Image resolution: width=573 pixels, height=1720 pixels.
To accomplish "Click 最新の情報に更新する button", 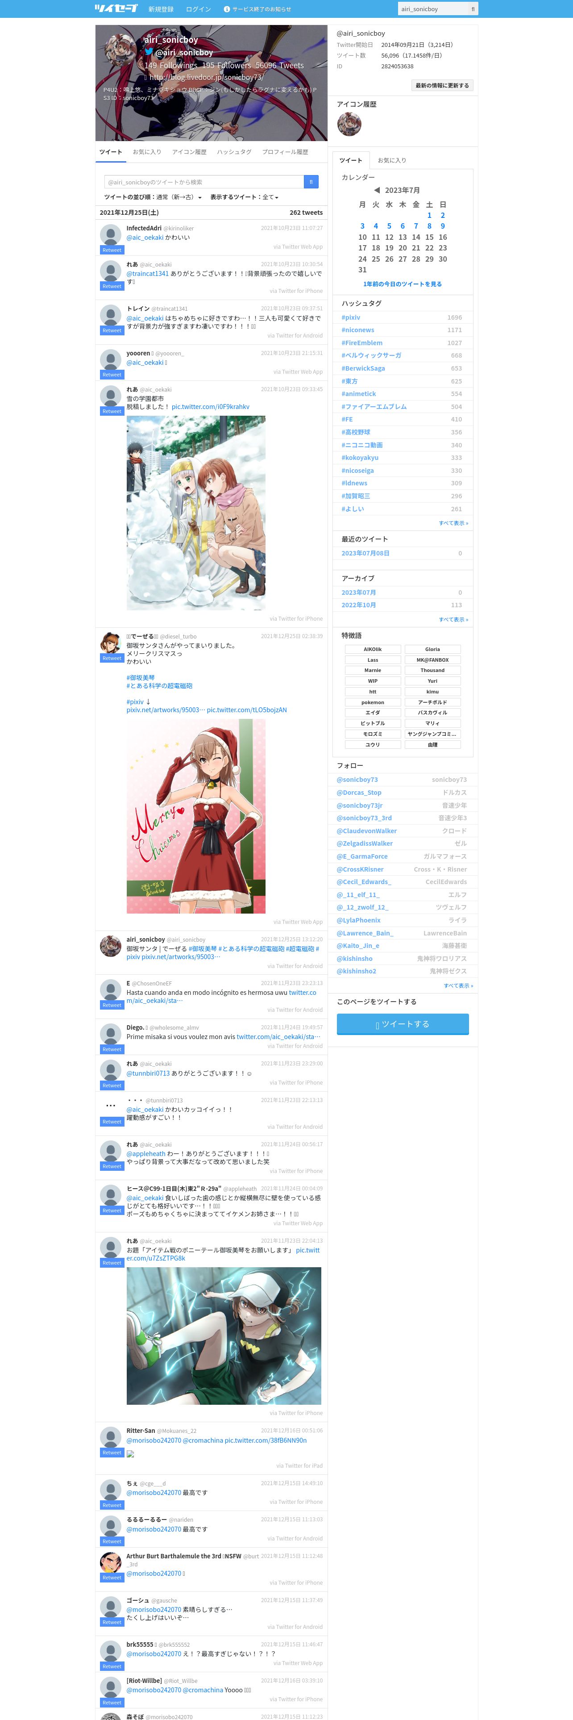I will tap(442, 85).
